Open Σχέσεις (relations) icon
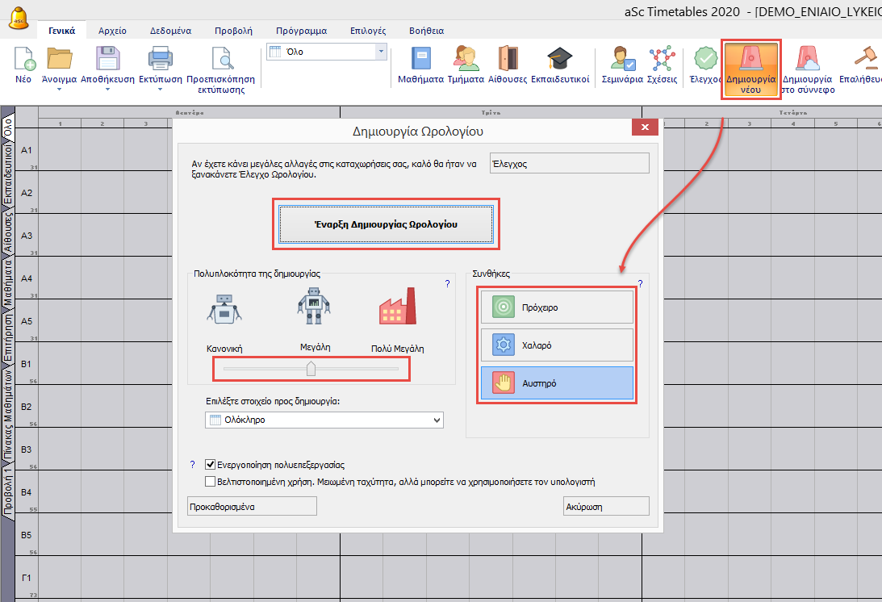 [x=663, y=60]
